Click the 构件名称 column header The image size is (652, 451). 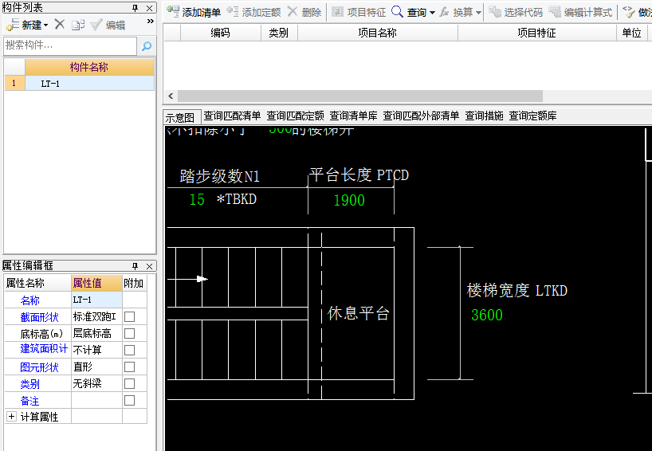pos(89,67)
